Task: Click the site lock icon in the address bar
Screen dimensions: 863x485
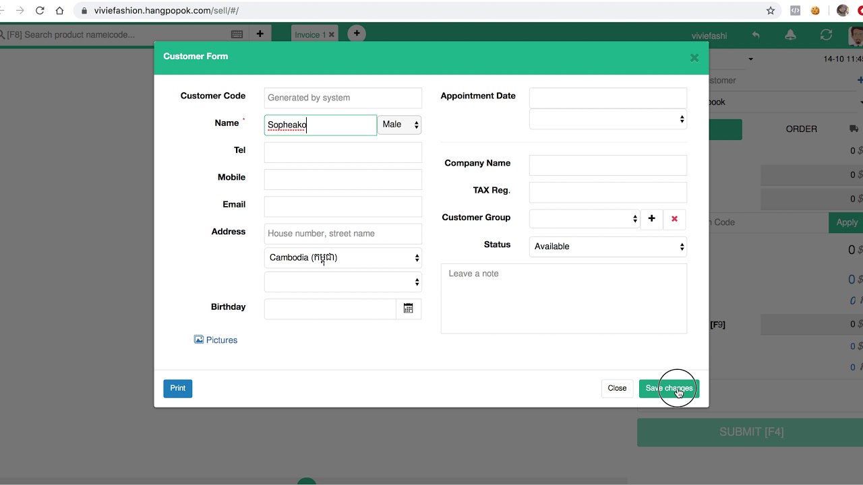Action: click(x=84, y=11)
